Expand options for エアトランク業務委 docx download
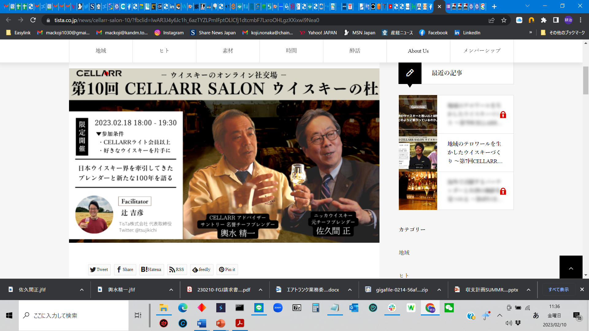Viewport: 589px width, 331px height. tap(350, 290)
